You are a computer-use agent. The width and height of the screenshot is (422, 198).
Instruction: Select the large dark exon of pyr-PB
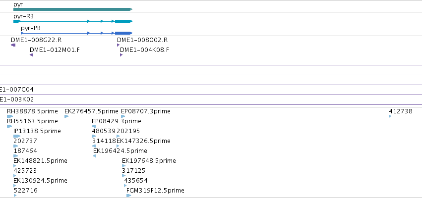(x=124, y=33)
